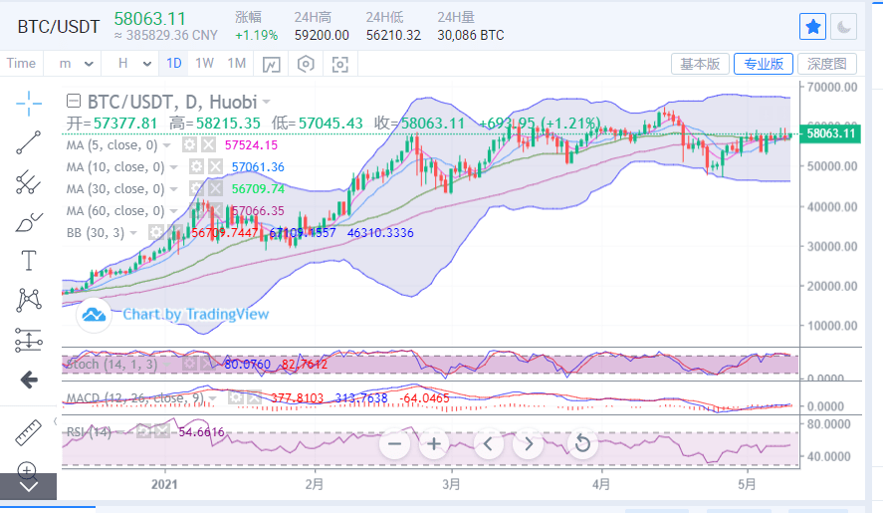Viewport: 883px width, 513px height.
Task: Click the 4月 date axis label
Action: coord(601,484)
